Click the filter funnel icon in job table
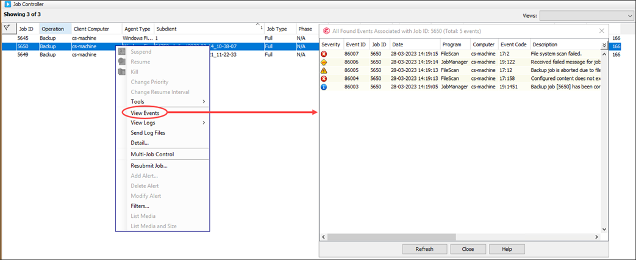Image resolution: width=636 pixels, height=260 pixels. (x=7, y=28)
